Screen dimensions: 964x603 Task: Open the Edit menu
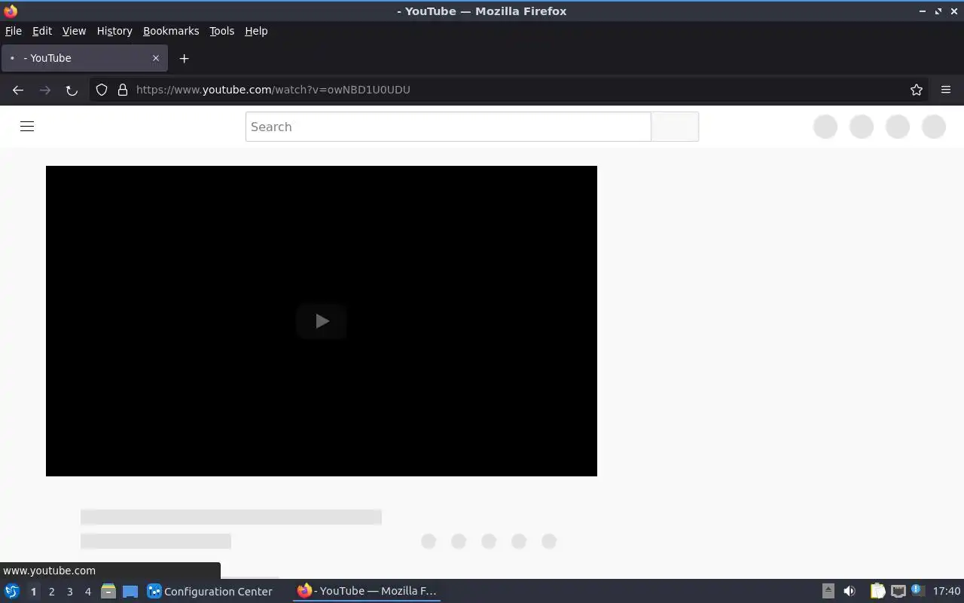click(42, 31)
